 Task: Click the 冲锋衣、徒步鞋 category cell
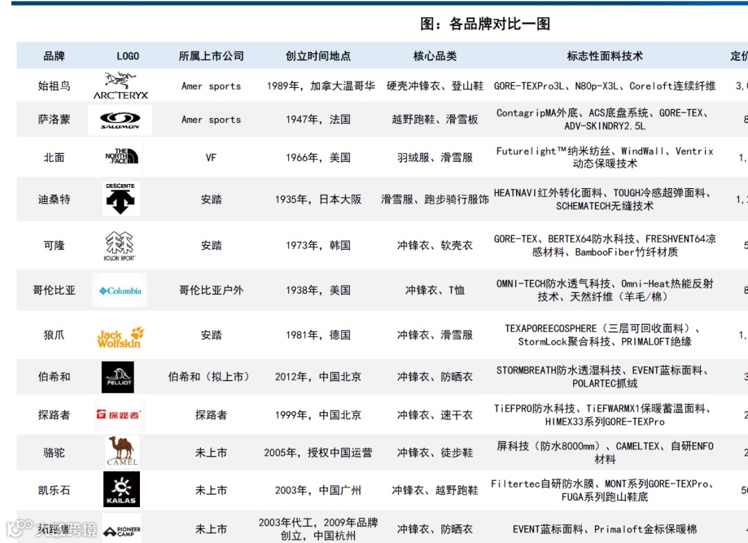tap(435, 452)
